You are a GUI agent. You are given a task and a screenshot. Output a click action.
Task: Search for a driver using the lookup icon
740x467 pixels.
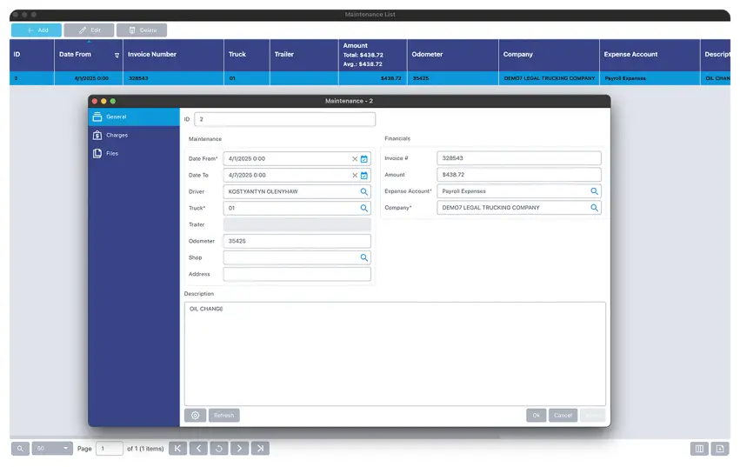point(364,192)
